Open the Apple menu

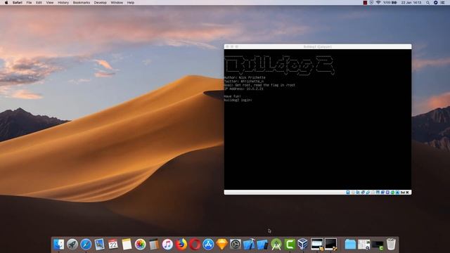(x=6, y=3)
